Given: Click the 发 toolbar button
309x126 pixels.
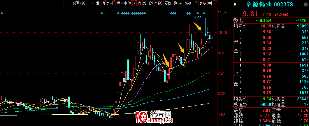Looking at the screenshot, I should (98, 3).
